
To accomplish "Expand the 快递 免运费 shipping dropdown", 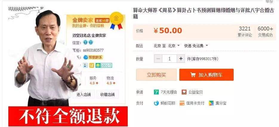I will click(x=196, y=46).
